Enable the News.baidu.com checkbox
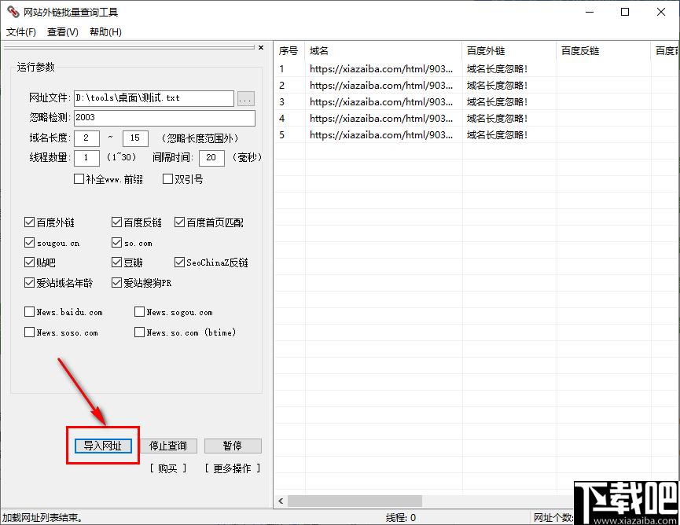The width and height of the screenshot is (680, 525). click(x=30, y=312)
